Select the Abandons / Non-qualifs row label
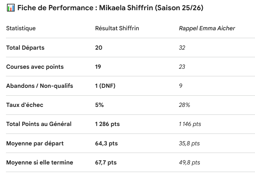This screenshot has width=255, height=173. tap(40, 86)
